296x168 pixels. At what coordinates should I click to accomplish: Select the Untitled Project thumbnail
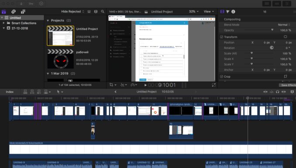(x=60, y=36)
